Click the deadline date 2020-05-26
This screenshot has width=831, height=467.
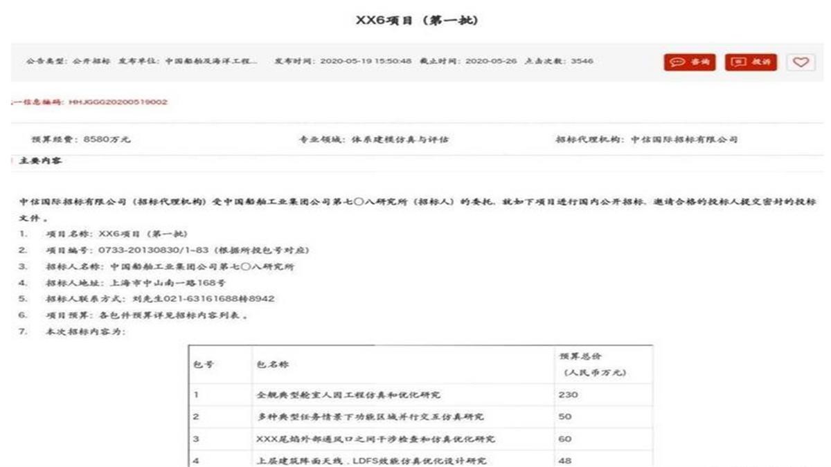[x=492, y=61]
